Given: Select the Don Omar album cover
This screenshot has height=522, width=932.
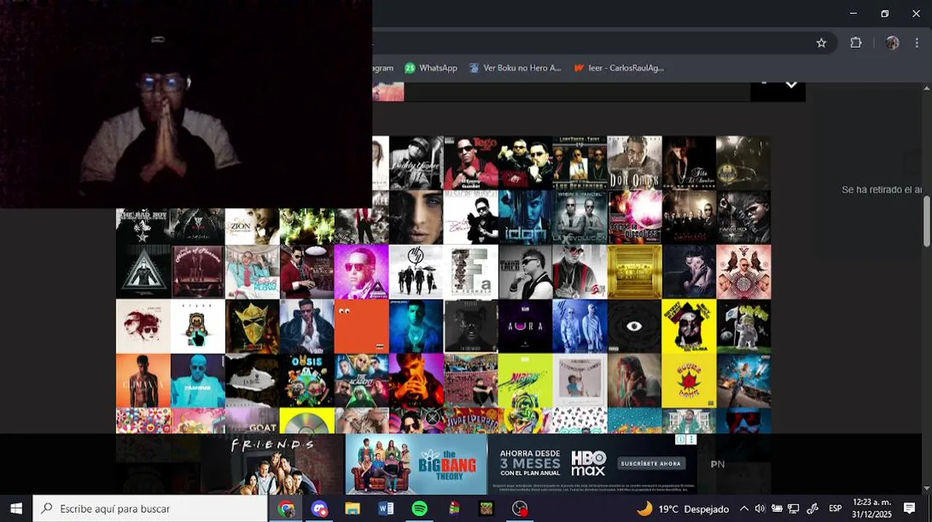Looking at the screenshot, I should point(634,163).
